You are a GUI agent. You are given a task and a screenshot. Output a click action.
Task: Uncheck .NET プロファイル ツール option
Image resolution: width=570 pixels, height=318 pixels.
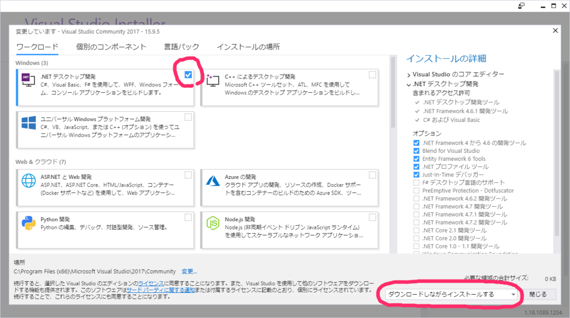click(x=416, y=167)
